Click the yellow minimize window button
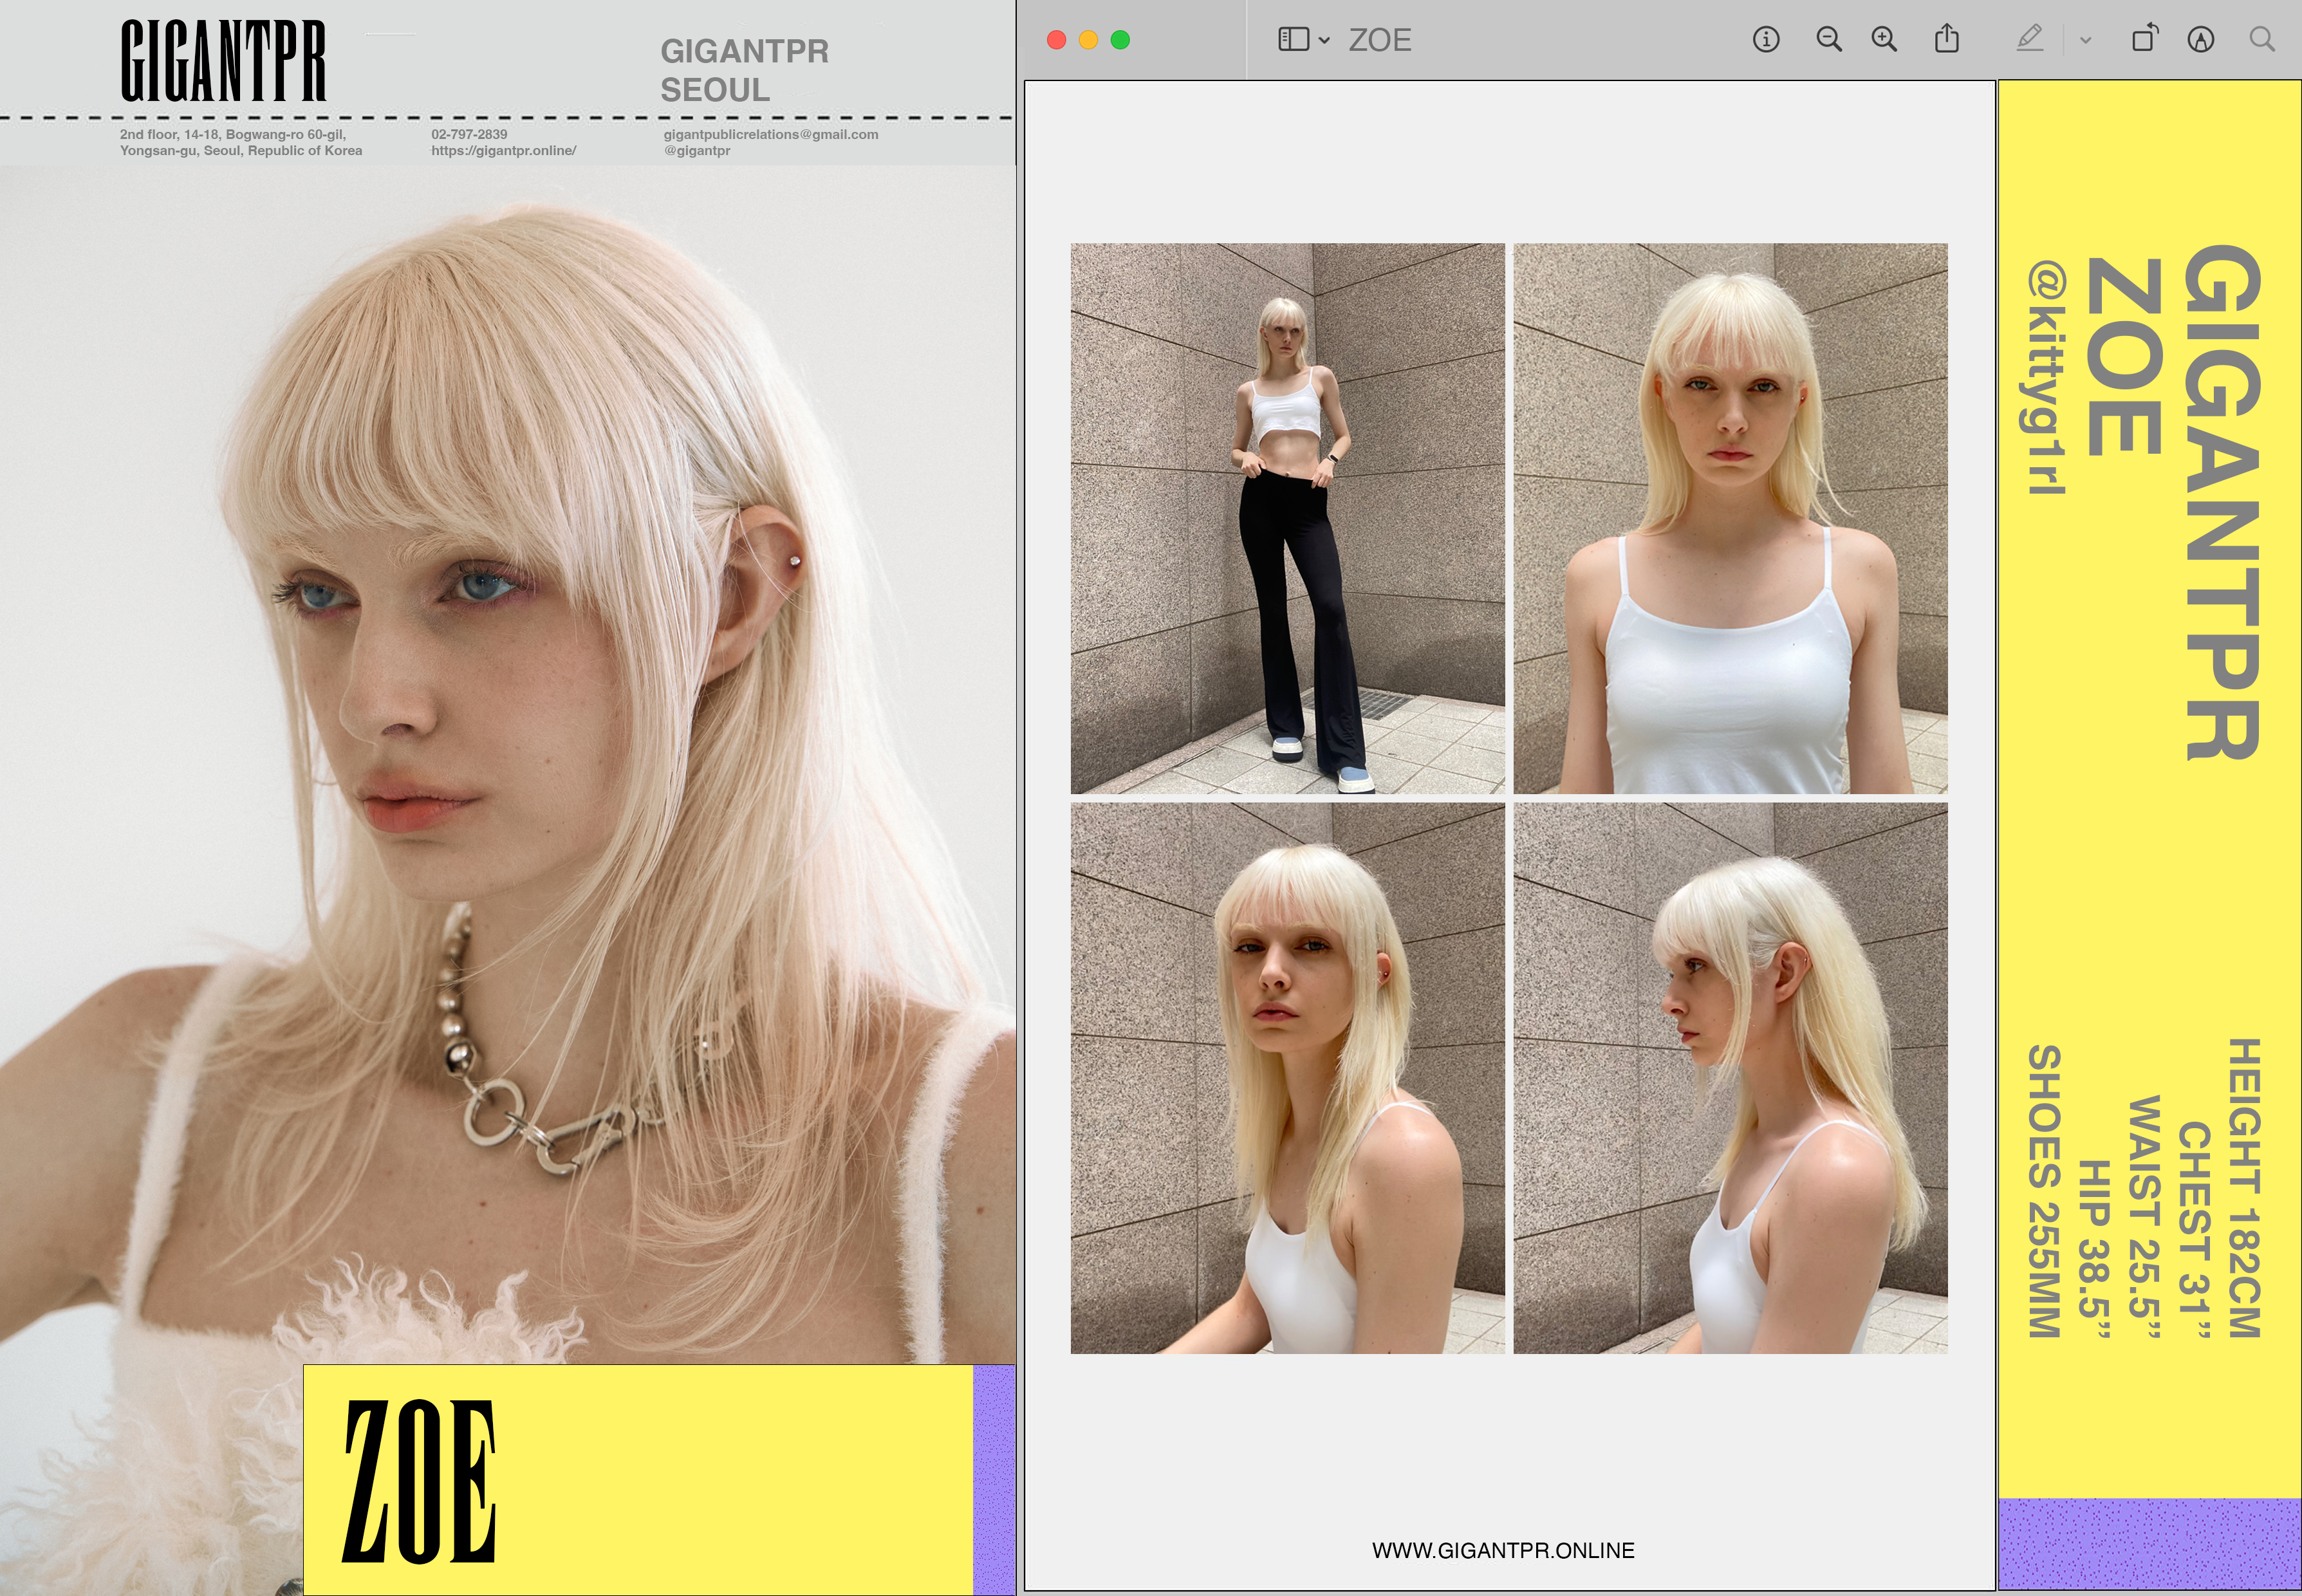This screenshot has height=1596, width=2302. click(x=1088, y=40)
